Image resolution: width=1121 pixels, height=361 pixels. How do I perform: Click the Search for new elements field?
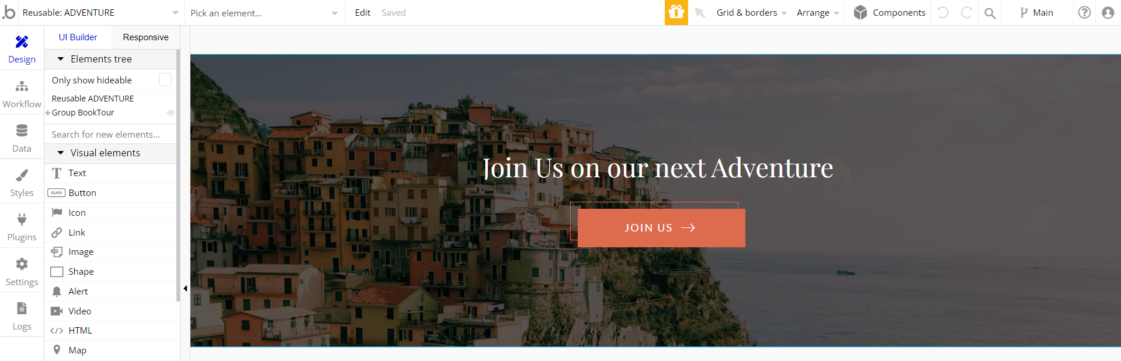click(111, 134)
